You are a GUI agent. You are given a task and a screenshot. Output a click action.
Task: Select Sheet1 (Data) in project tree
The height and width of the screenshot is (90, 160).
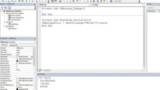(16, 15)
